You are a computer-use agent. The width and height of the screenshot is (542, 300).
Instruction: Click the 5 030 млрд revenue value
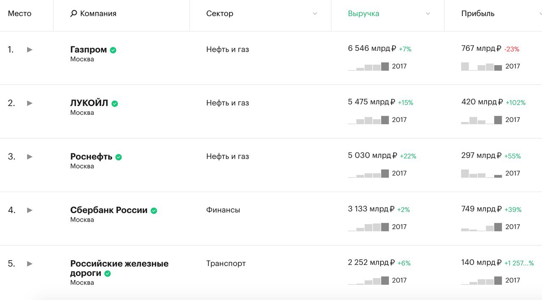pyautogui.click(x=373, y=156)
